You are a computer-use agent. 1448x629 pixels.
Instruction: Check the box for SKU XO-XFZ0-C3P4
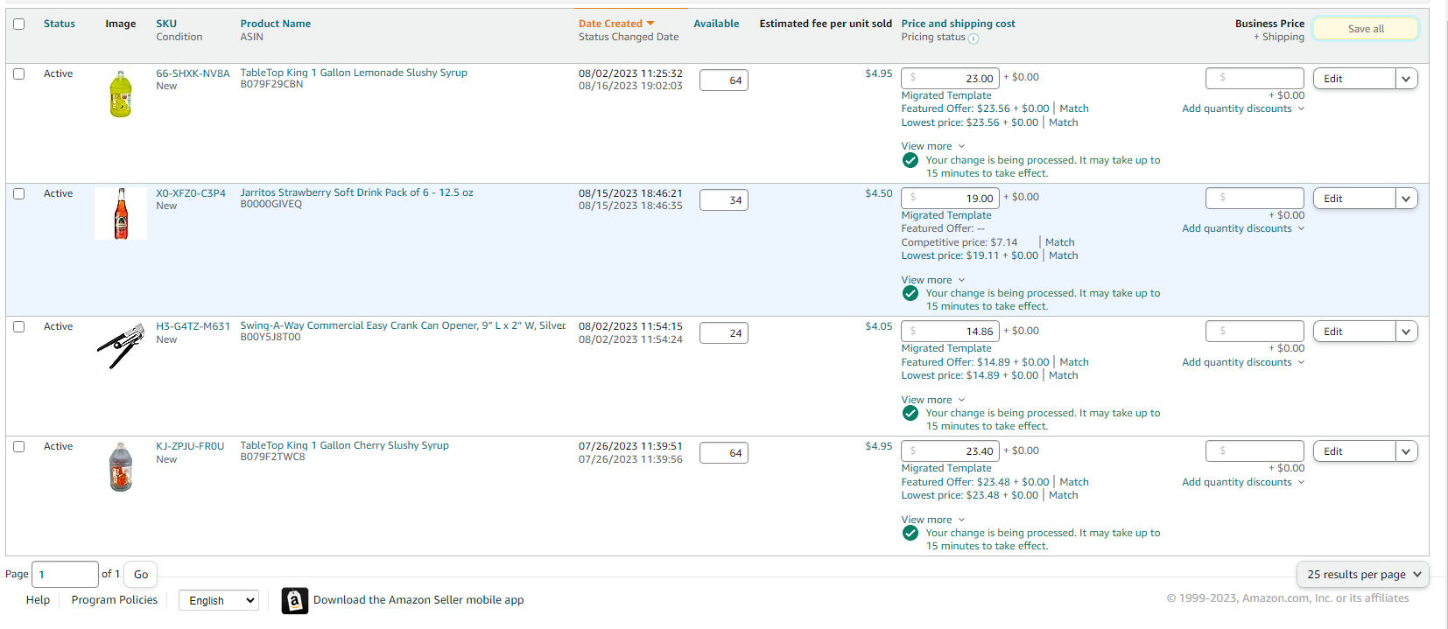[x=18, y=193]
